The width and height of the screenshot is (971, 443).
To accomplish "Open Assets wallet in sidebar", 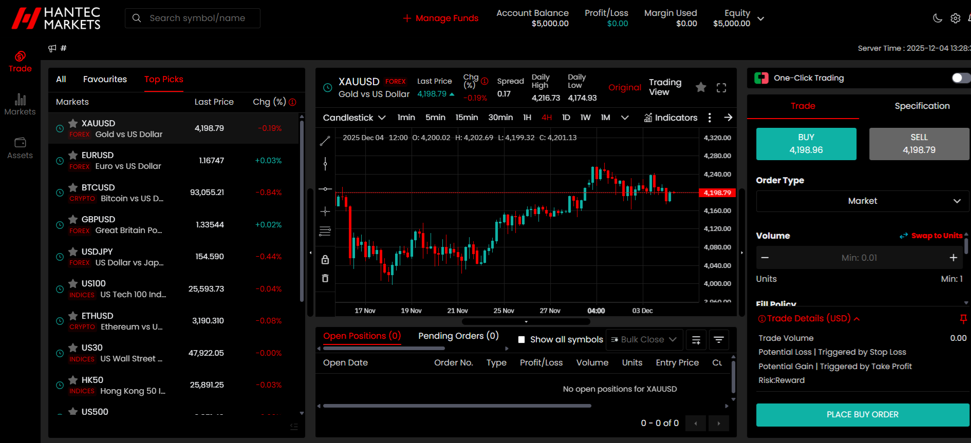I will tap(20, 148).
